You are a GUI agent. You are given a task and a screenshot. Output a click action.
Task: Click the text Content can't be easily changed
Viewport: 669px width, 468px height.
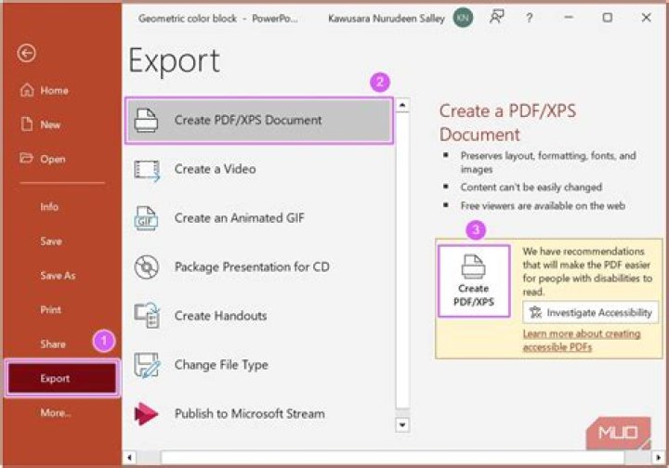coord(531,188)
